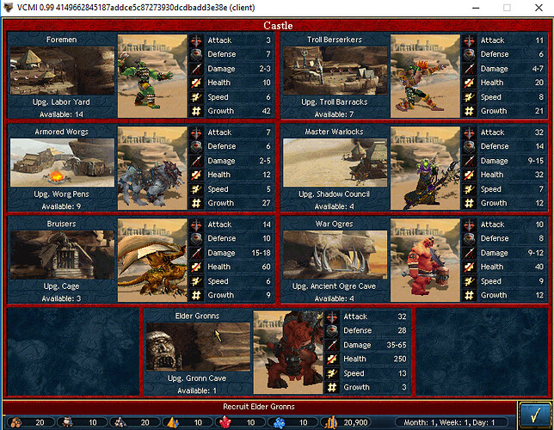Viewport: 554px width, 430px height.
Task: Click the Bruisers Growth icon
Action: point(196,295)
